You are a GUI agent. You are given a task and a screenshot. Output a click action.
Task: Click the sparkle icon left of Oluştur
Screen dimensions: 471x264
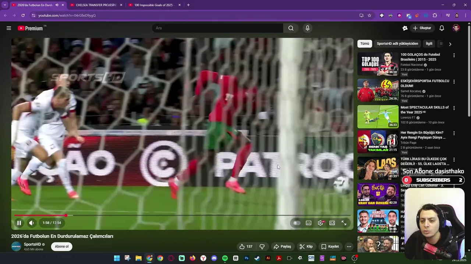[405, 28]
